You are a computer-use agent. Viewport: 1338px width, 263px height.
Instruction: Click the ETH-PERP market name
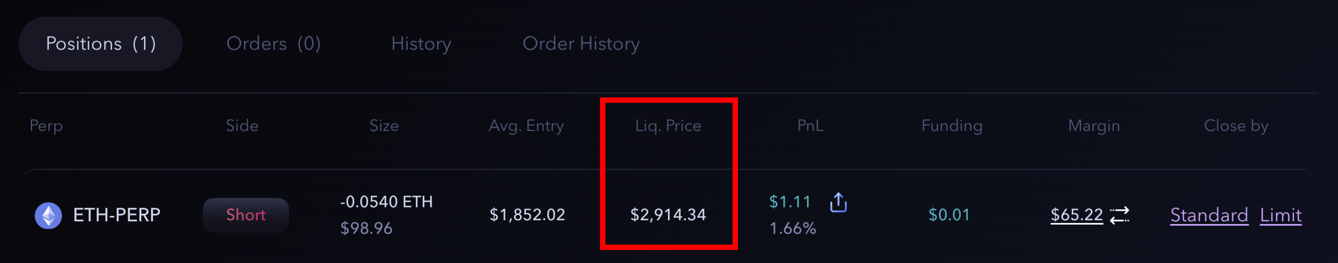coord(117,215)
